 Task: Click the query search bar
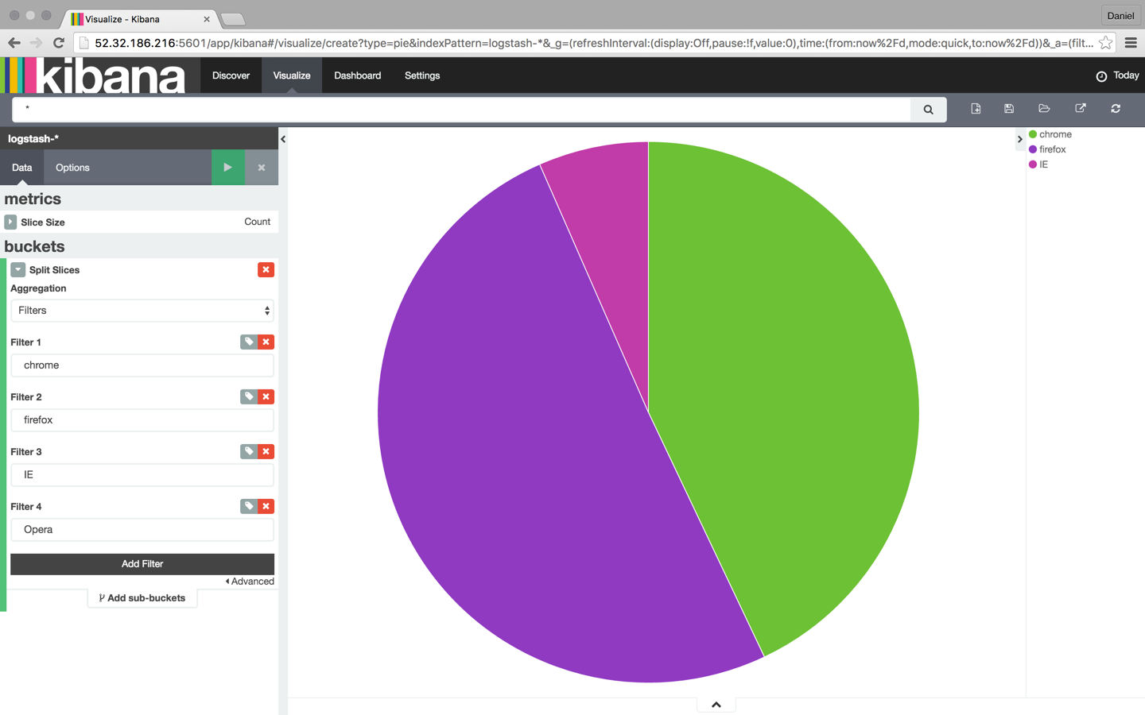click(x=461, y=110)
